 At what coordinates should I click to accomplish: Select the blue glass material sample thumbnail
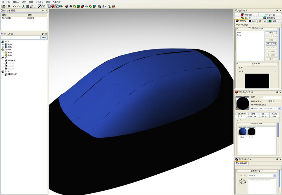point(242,132)
